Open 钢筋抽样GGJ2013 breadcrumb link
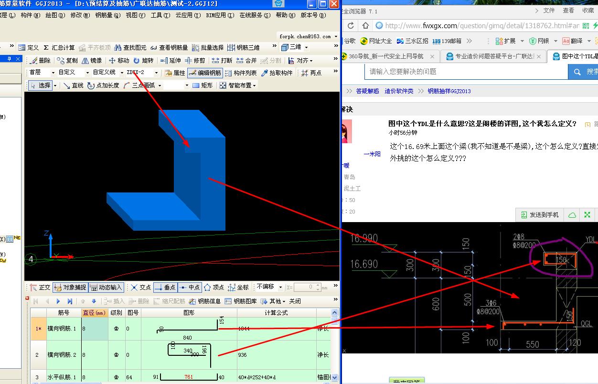The image size is (598, 384). (449, 91)
